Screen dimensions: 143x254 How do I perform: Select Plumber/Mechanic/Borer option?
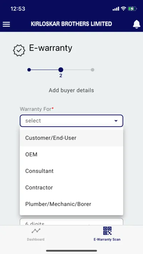point(71,204)
